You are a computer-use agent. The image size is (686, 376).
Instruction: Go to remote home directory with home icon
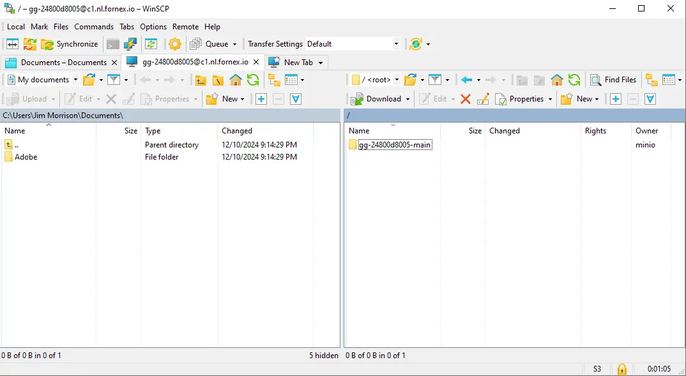point(556,80)
